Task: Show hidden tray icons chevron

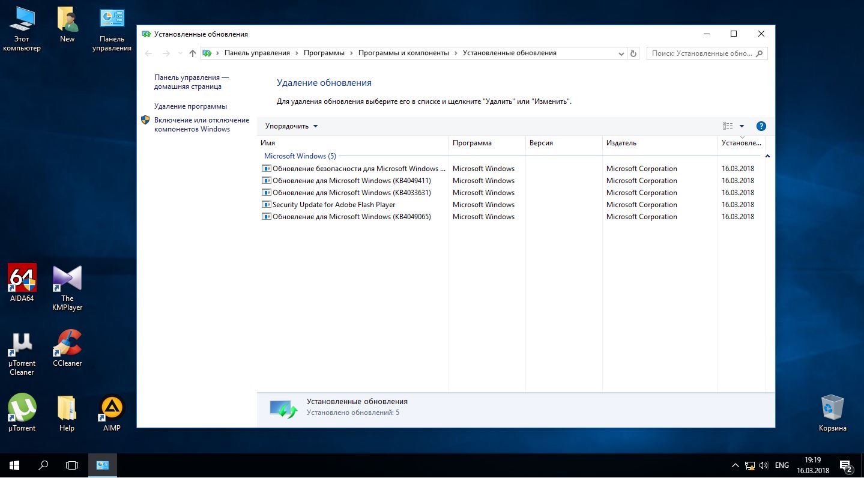Action: [736, 465]
